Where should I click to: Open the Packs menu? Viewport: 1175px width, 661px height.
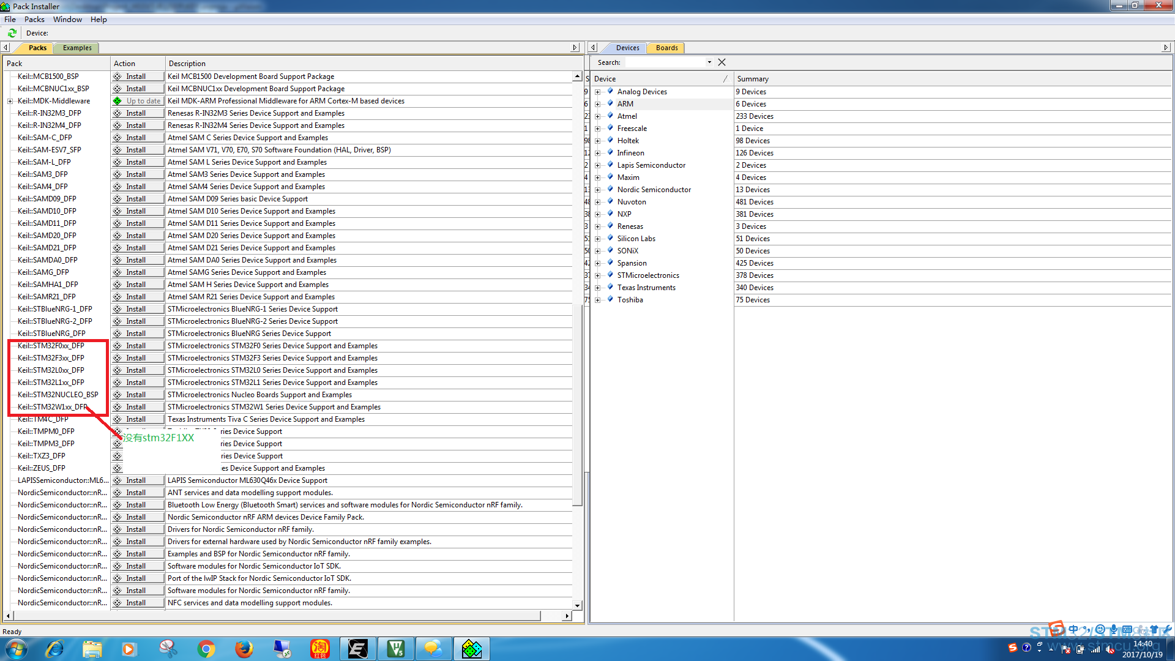(x=34, y=20)
